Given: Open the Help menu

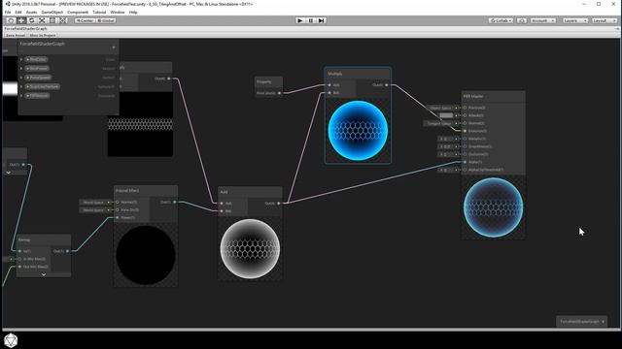Looking at the screenshot, I should coord(133,13).
